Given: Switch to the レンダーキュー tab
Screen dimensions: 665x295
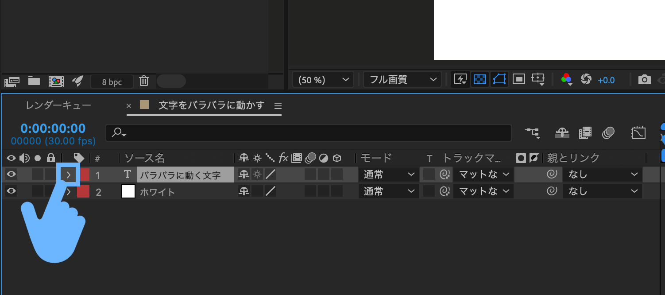Looking at the screenshot, I should click(58, 105).
